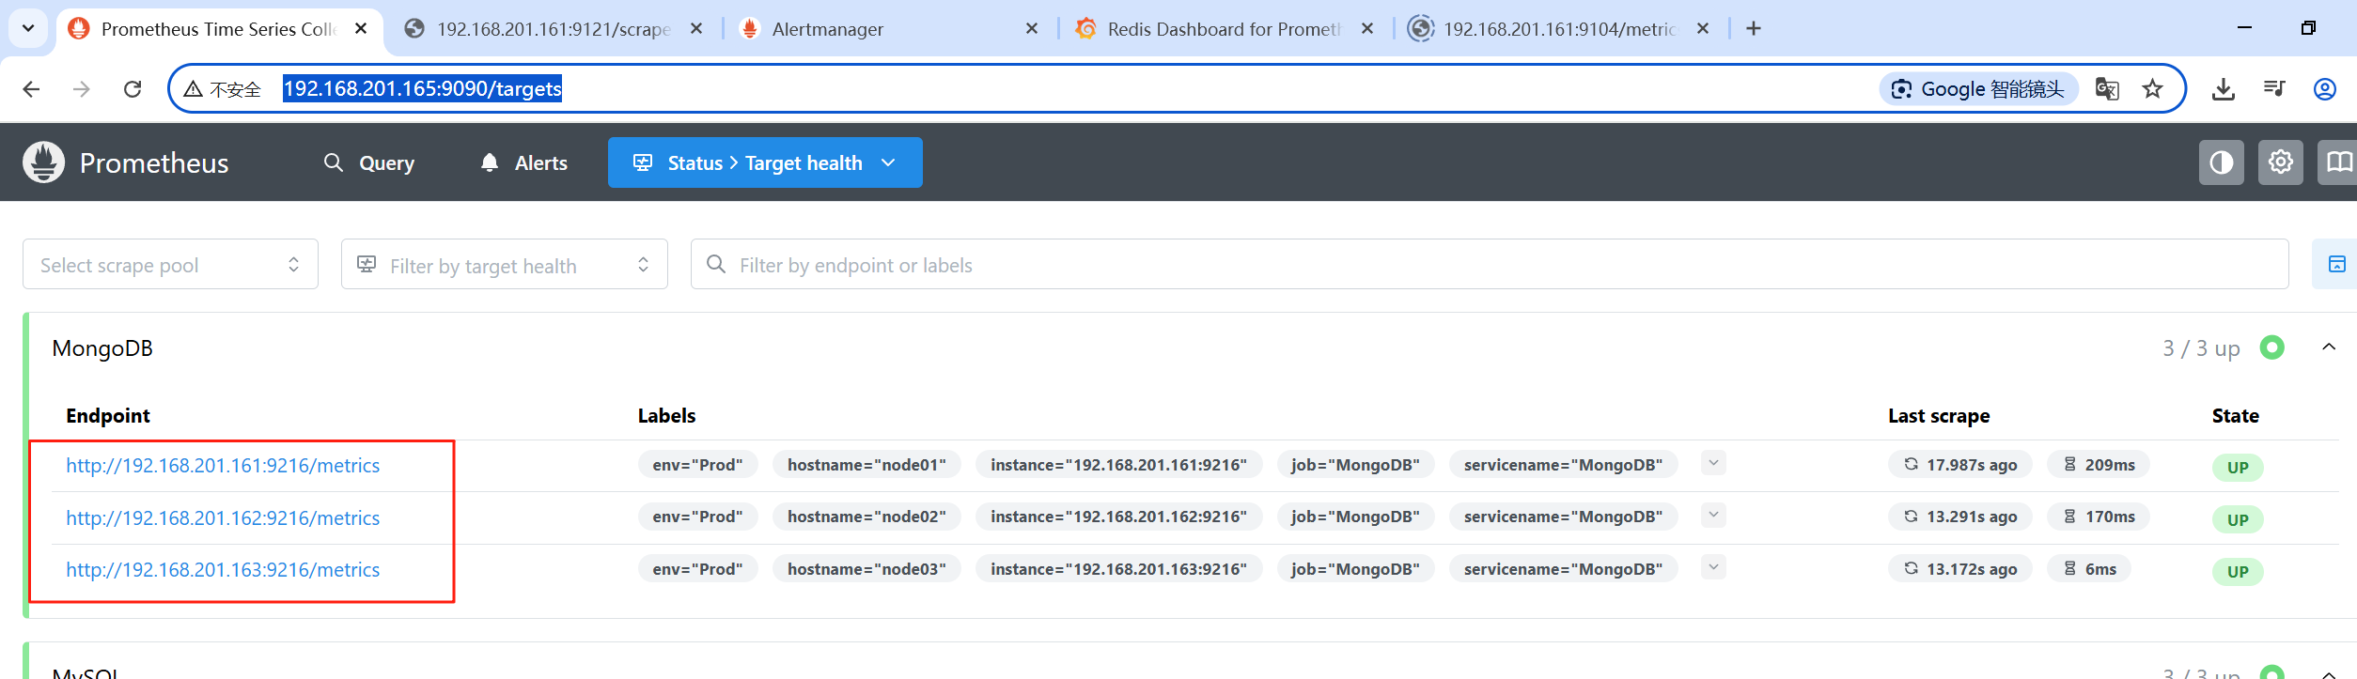The image size is (2357, 679).
Task: Open the browser profile icon
Action: coord(2325,89)
